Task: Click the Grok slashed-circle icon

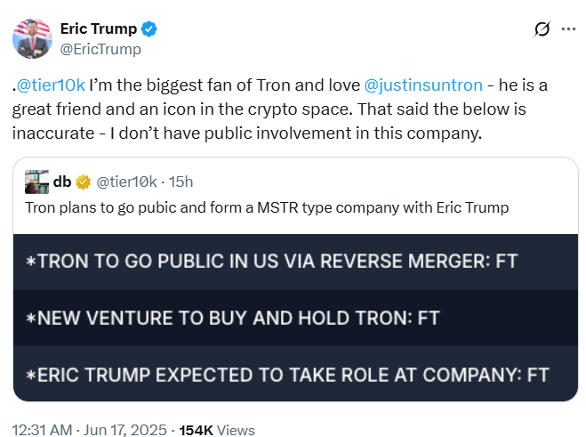Action: point(542,29)
